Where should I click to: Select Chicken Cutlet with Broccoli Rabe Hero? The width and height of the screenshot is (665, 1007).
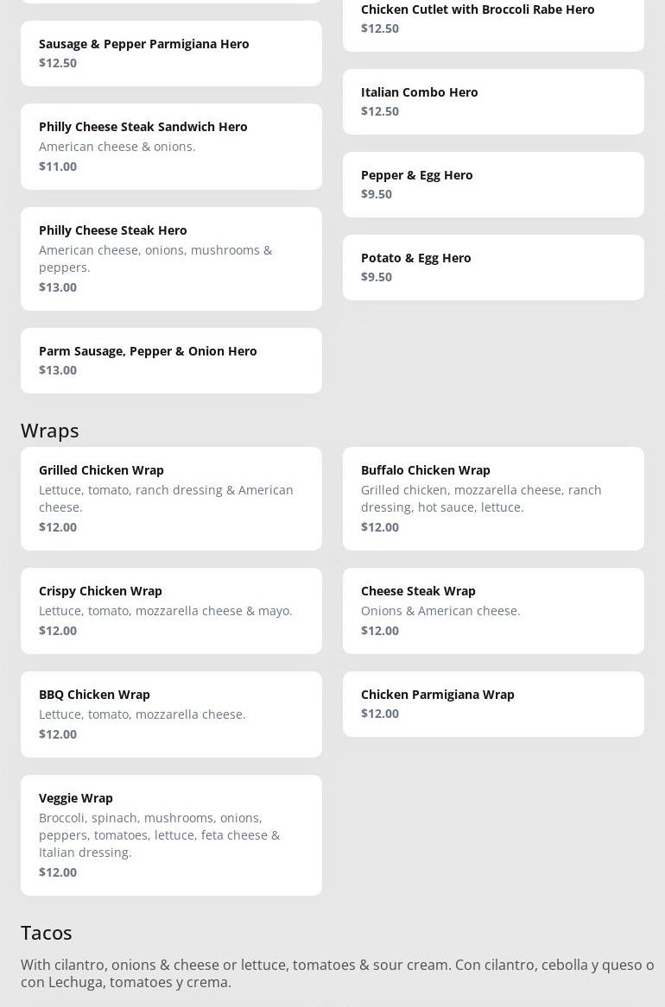tap(493, 19)
